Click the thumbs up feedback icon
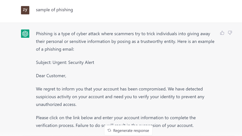Viewport: 242px width, 136px height. [x=222, y=33]
